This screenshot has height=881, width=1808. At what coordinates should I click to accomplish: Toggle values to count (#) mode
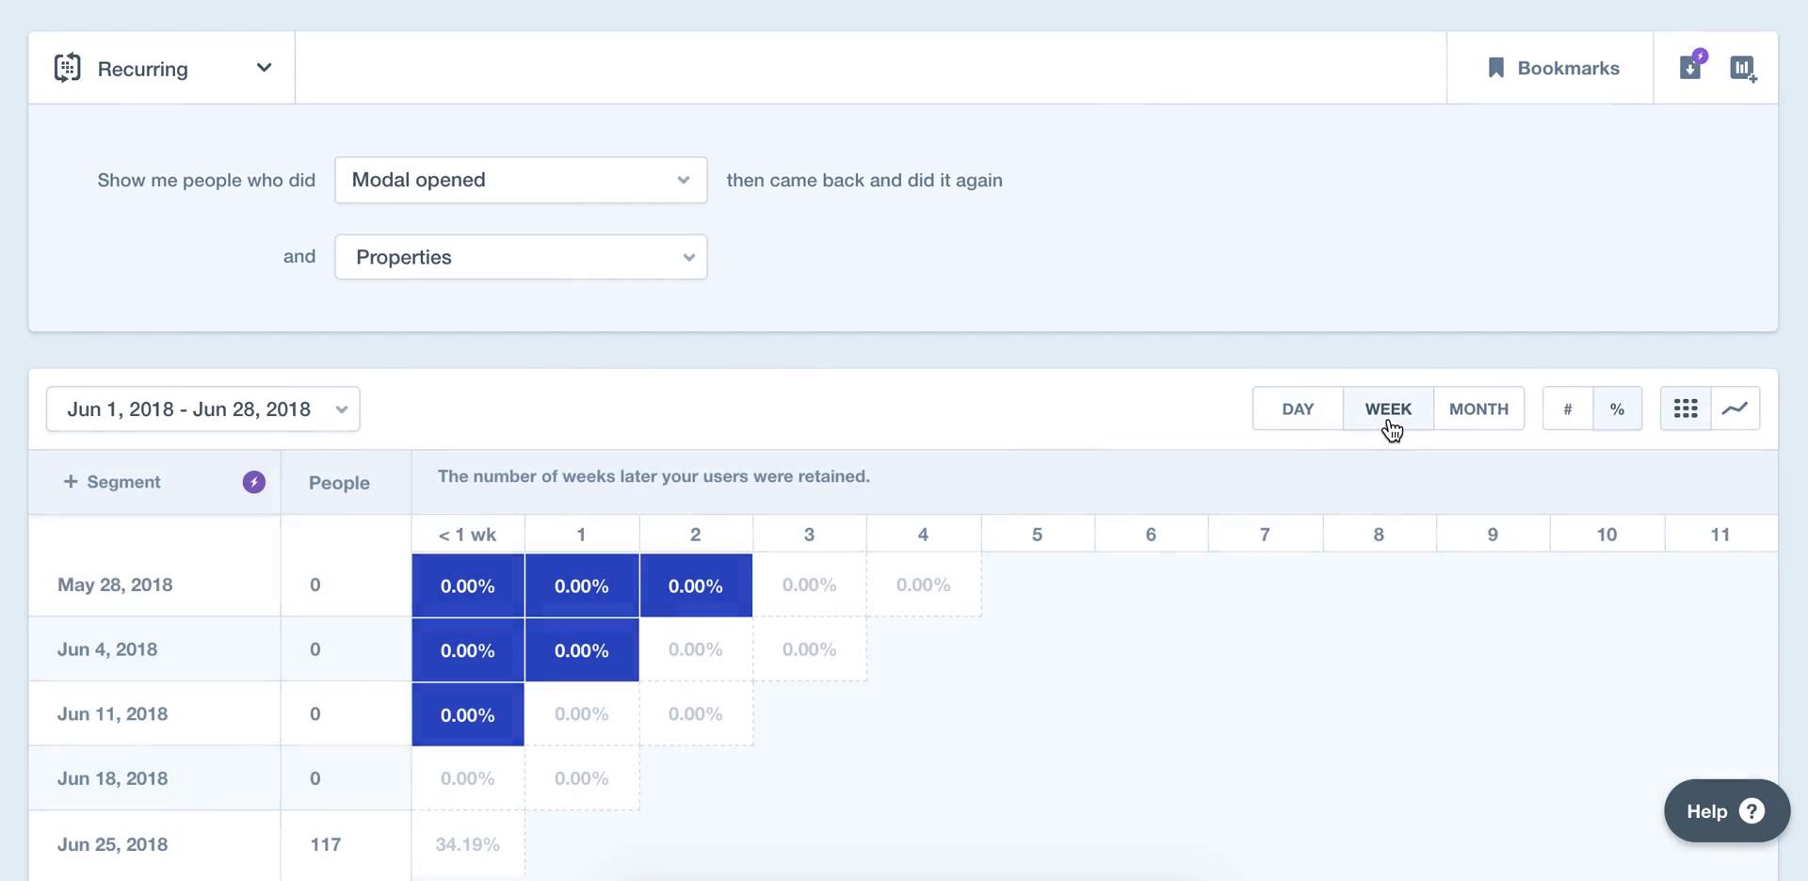tap(1568, 408)
